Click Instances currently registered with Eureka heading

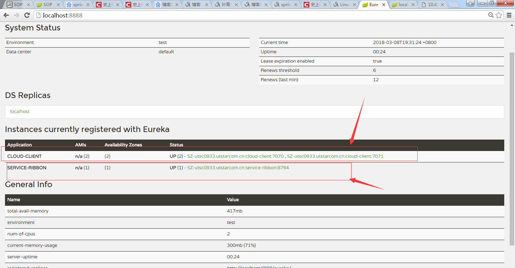(x=87, y=129)
